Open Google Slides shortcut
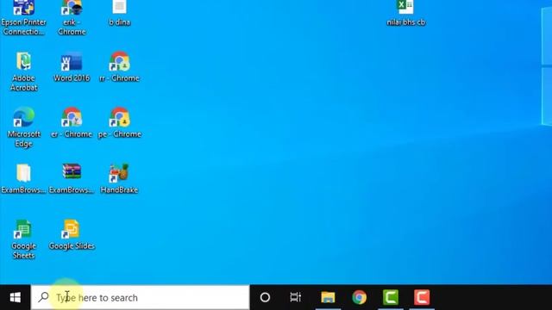The width and height of the screenshot is (552, 310). pyautogui.click(x=72, y=235)
